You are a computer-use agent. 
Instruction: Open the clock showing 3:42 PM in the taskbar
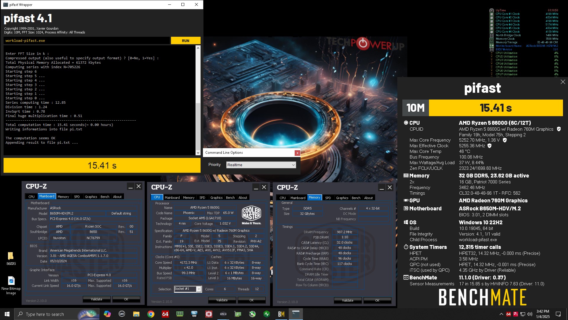[543, 314]
